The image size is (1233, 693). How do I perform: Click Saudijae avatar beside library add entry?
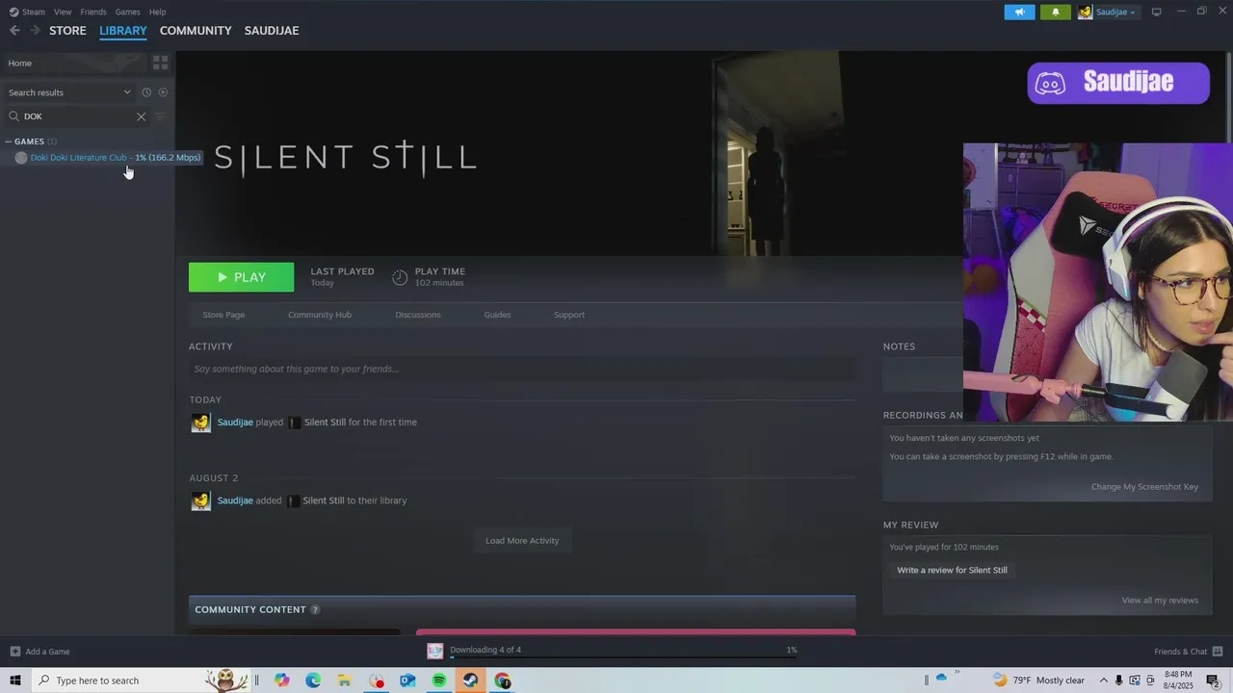pos(200,500)
